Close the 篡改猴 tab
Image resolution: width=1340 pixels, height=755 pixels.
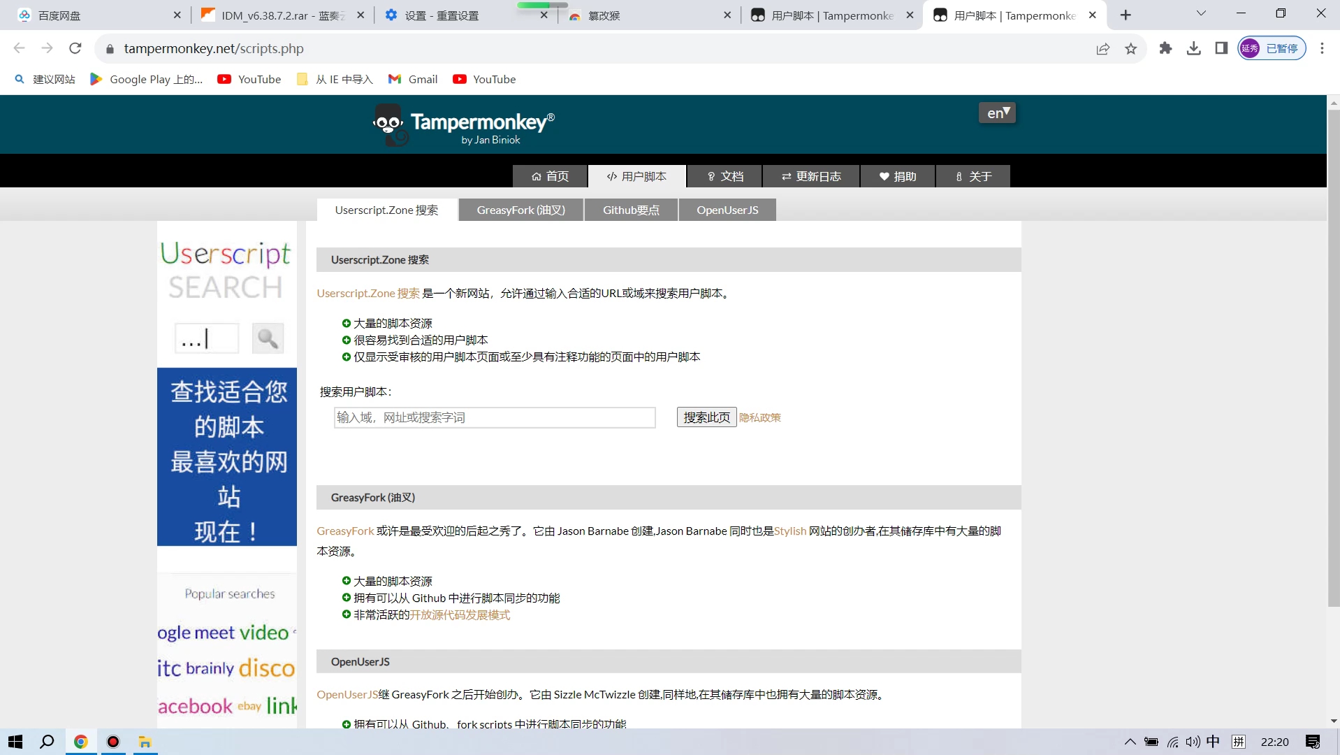tap(727, 15)
